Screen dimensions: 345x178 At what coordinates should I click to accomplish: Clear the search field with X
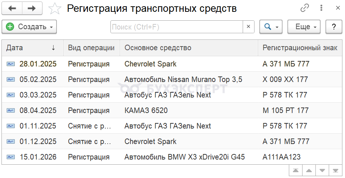[x=248, y=27]
